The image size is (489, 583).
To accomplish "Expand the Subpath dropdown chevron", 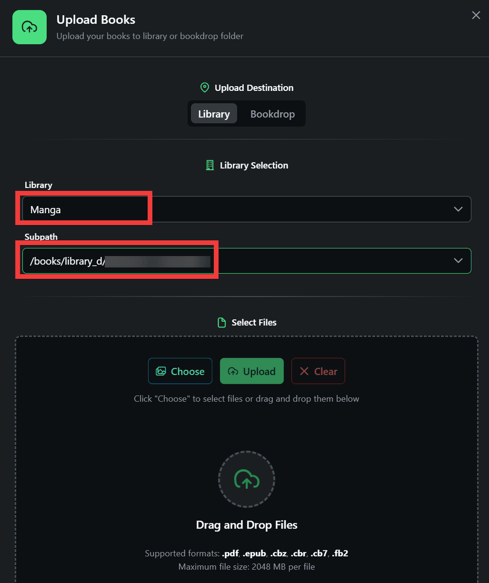I will (x=458, y=261).
